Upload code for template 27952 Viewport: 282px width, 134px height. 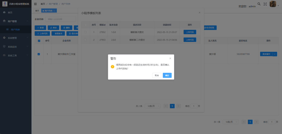190,32
